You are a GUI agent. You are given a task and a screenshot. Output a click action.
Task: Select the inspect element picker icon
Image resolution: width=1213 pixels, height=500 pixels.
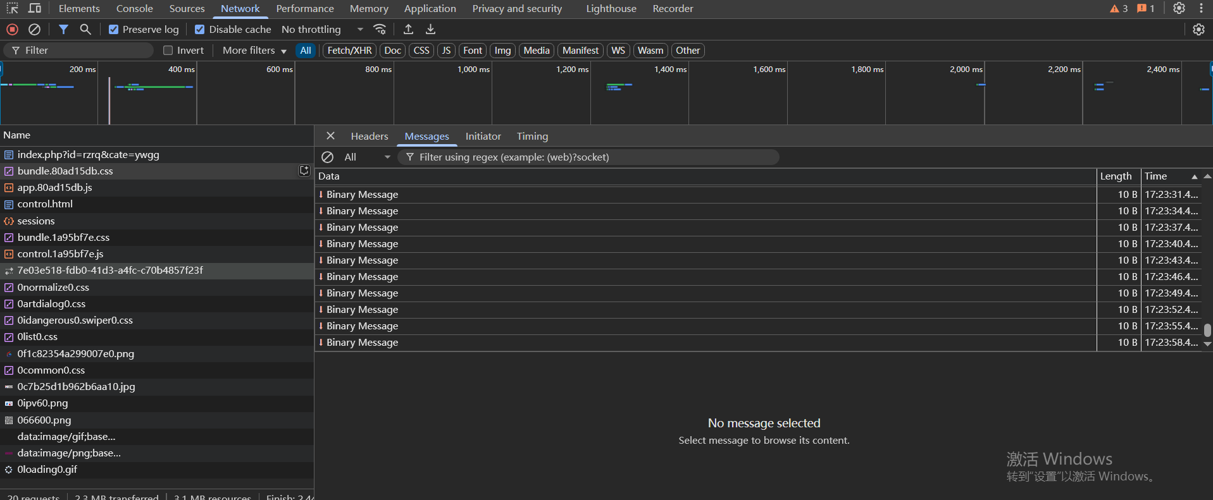point(12,9)
